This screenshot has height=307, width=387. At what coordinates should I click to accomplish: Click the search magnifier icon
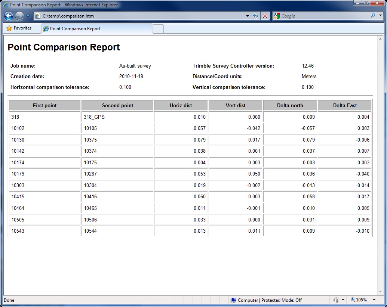(372, 16)
